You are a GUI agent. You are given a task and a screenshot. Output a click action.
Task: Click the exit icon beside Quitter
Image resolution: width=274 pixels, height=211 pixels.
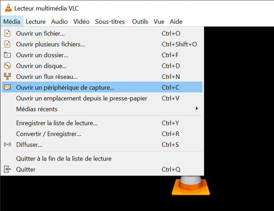click(7, 169)
